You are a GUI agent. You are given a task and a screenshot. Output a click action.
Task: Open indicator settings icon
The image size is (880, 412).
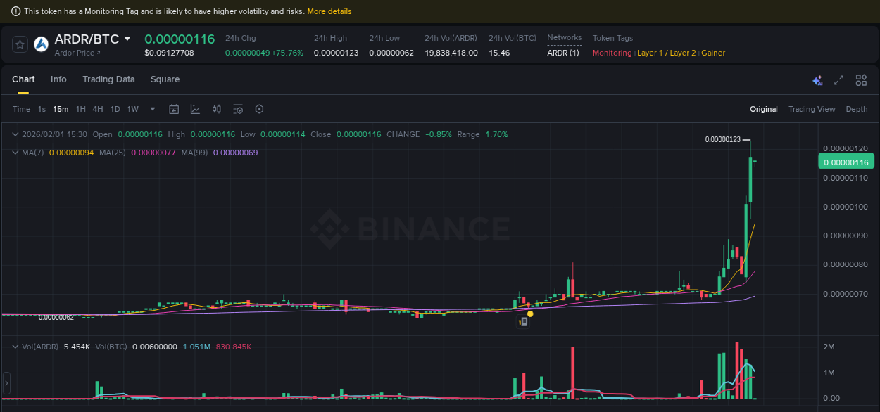(237, 109)
